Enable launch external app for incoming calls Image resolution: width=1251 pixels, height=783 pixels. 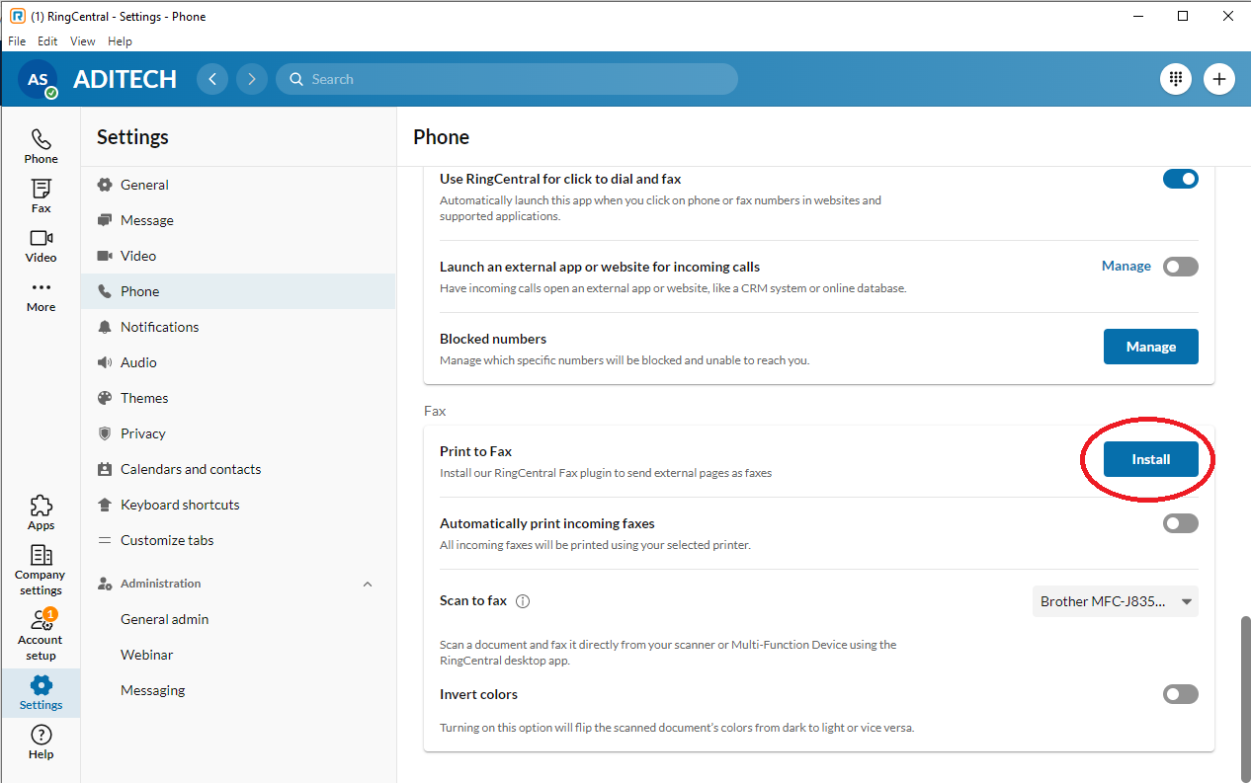(x=1180, y=267)
